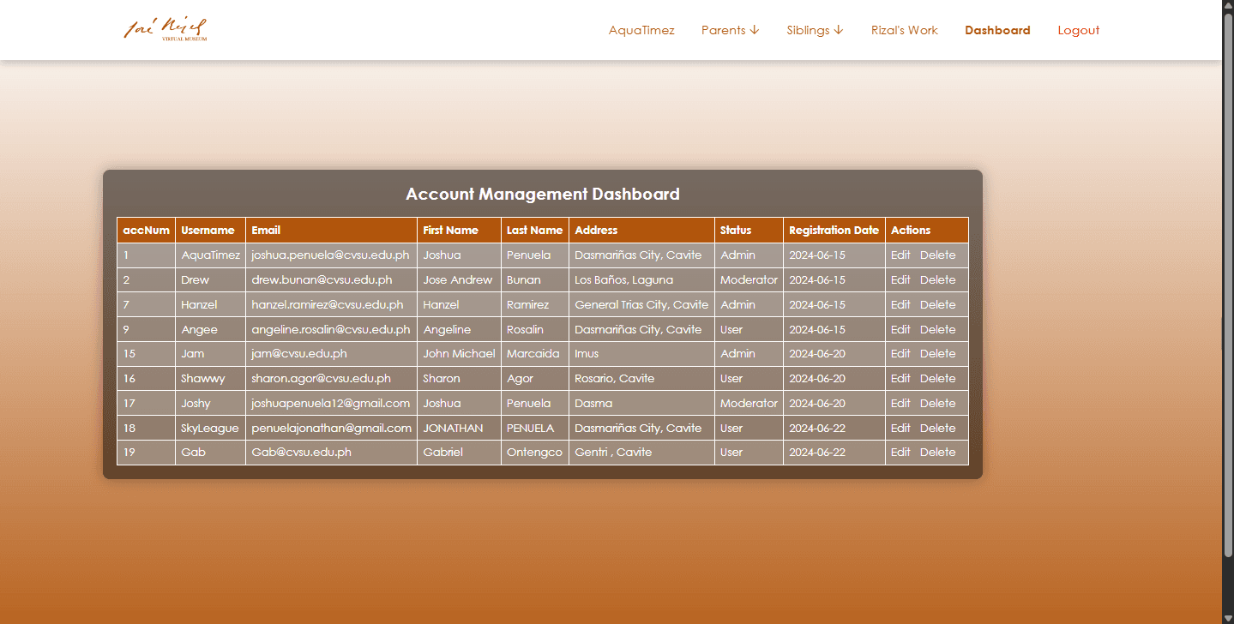1234x624 pixels.
Task: Click the accNum column header
Action: click(147, 230)
